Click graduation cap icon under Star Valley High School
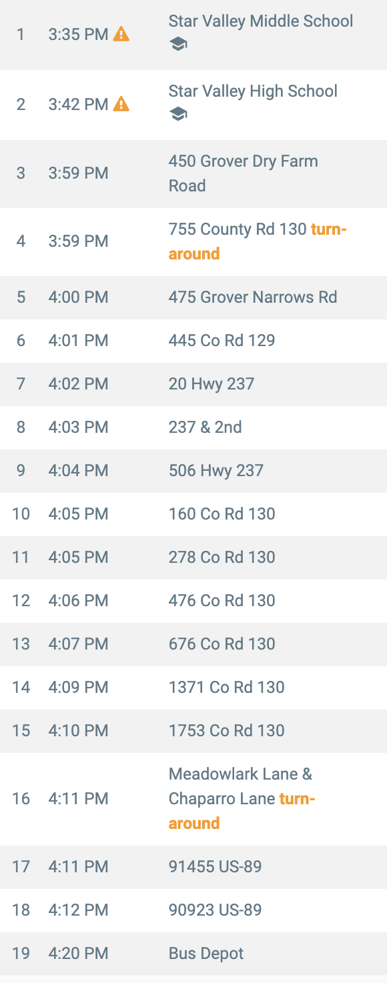The image size is (387, 983). coord(178,115)
